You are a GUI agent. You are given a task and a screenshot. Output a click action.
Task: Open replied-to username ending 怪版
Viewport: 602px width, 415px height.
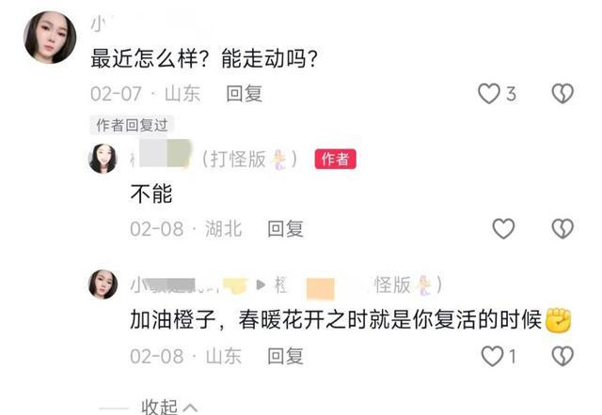[x=358, y=284]
